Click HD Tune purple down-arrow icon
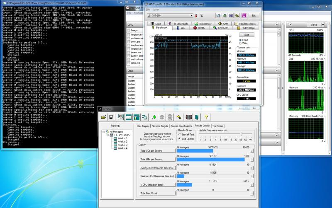Image resolution: width=332 pixels, height=208 pixels. coord(244,15)
